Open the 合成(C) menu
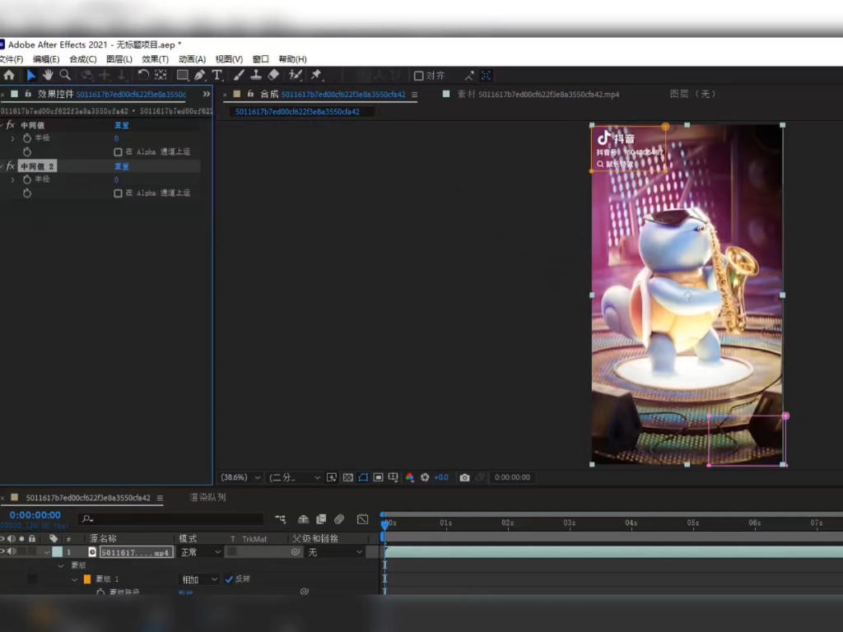This screenshot has width=843, height=632. pos(83,59)
